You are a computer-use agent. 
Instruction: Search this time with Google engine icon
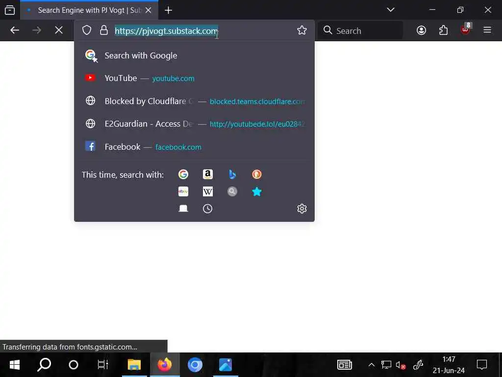pos(183,174)
